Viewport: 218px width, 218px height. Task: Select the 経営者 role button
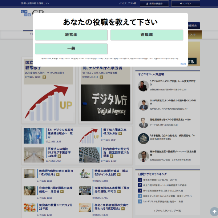click(71, 35)
